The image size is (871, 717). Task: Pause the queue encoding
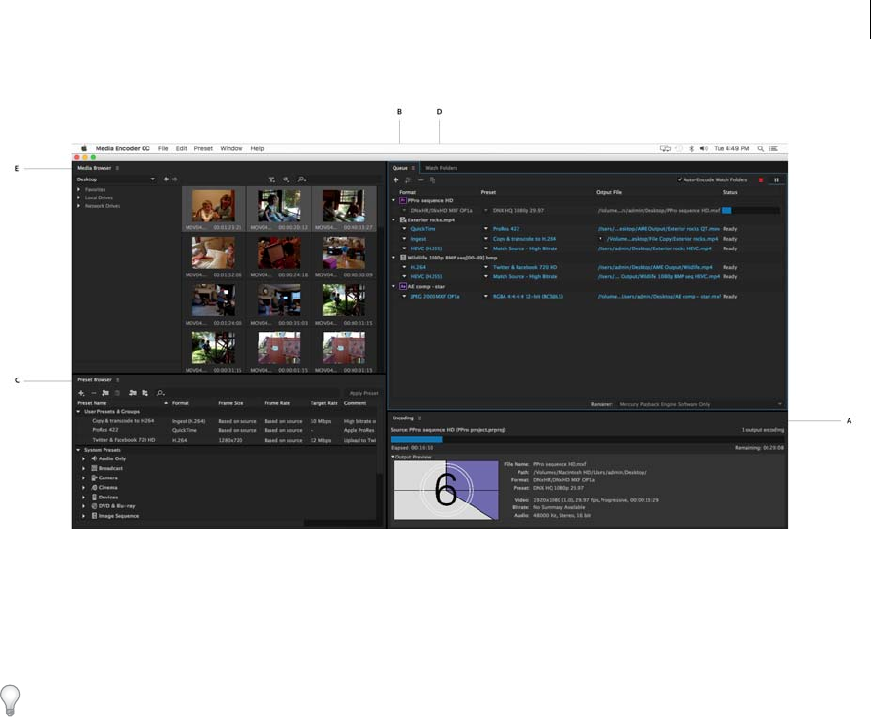[776, 179]
